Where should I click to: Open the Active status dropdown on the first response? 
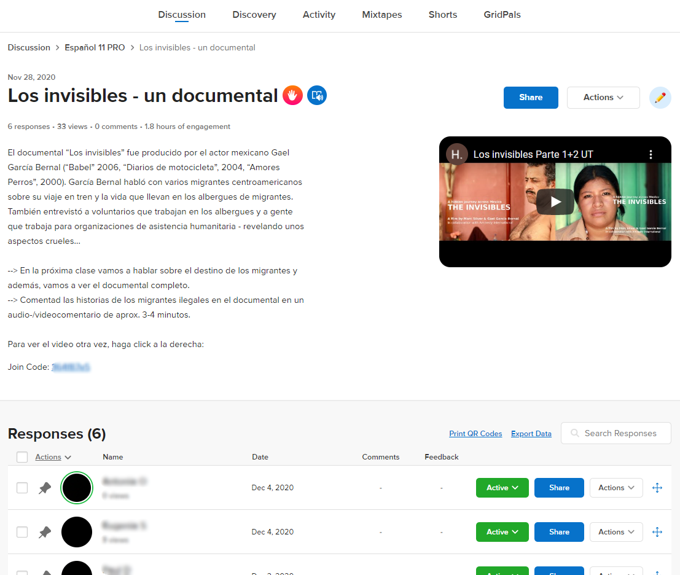coord(502,487)
